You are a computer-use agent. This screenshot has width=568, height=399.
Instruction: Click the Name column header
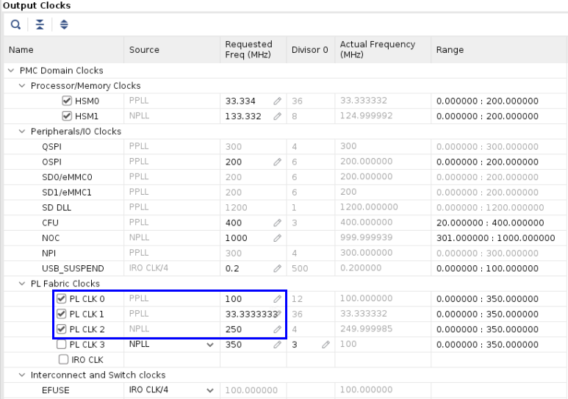point(22,50)
